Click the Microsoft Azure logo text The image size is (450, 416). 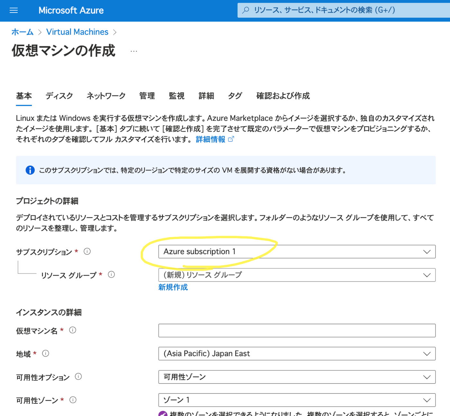(71, 11)
